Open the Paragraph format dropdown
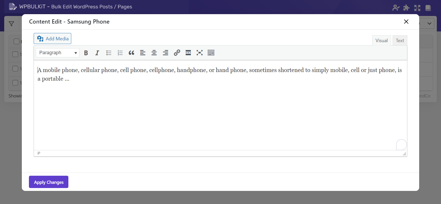The height and width of the screenshot is (204, 441). [58, 53]
